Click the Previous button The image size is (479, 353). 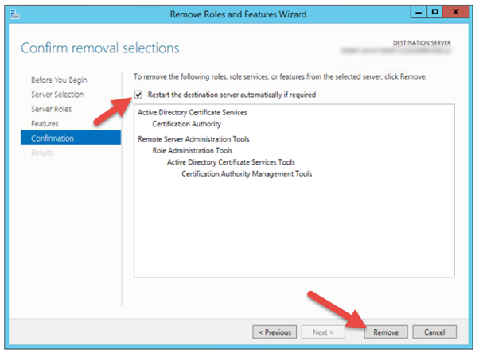pos(275,332)
